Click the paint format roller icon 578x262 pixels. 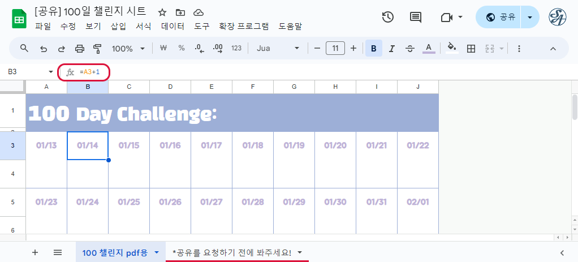point(97,49)
